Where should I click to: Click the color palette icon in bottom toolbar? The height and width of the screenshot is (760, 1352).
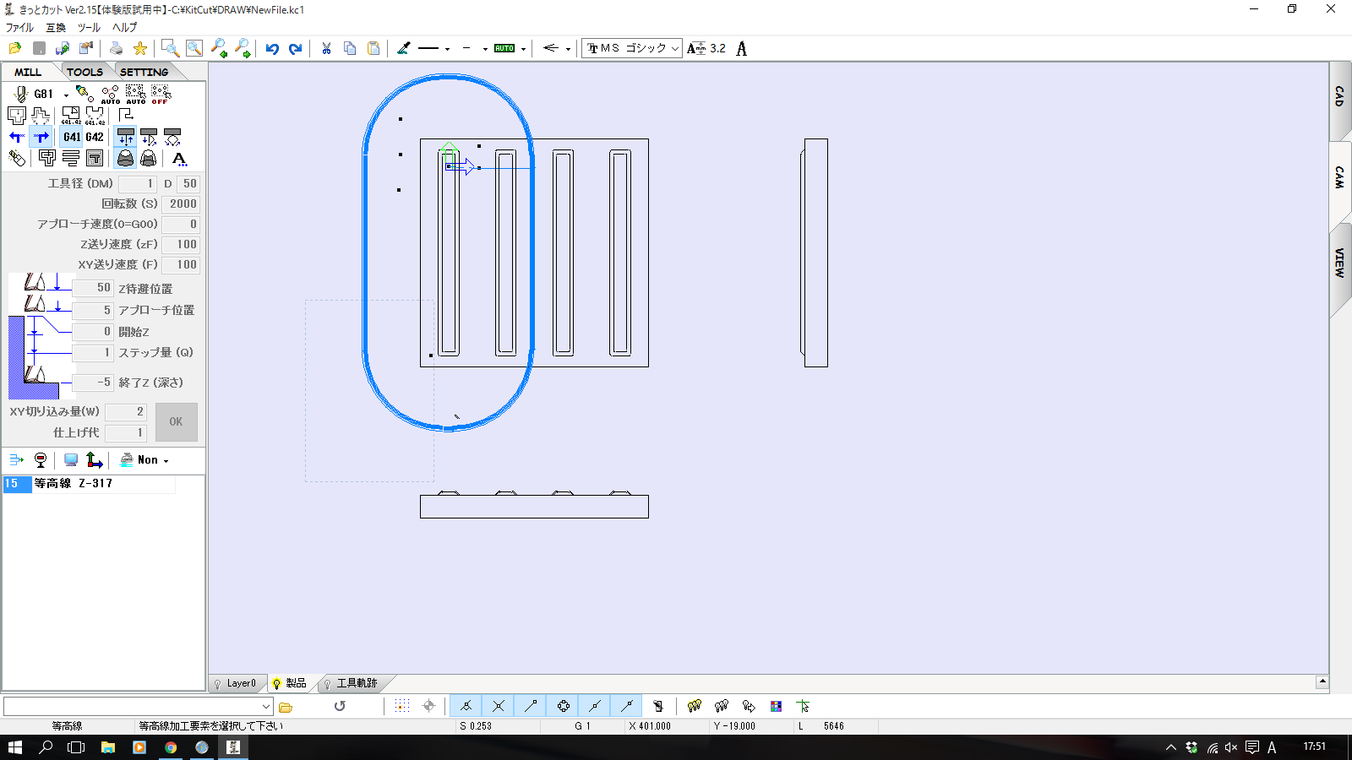point(776,706)
